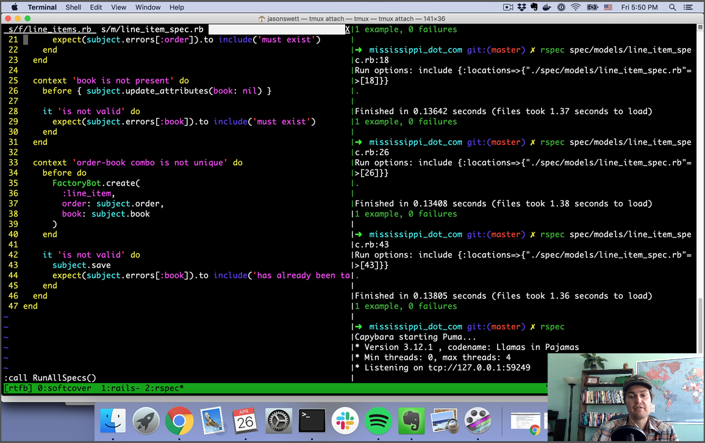Restore minimized Chrome window from the Dock
This screenshot has width=705, height=443.
[x=525, y=423]
